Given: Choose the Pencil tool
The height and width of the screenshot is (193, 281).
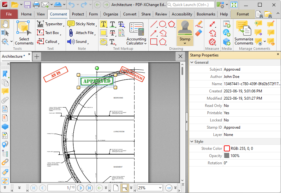Looking at the screenshot, I should (199, 24).
